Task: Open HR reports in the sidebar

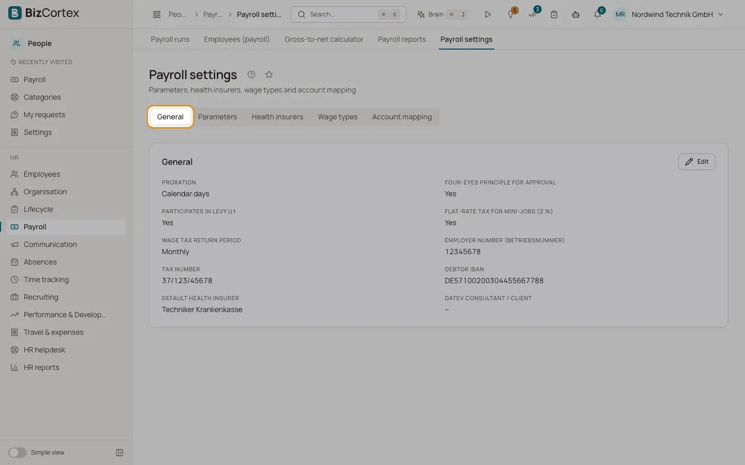Action: pyautogui.click(x=66, y=367)
